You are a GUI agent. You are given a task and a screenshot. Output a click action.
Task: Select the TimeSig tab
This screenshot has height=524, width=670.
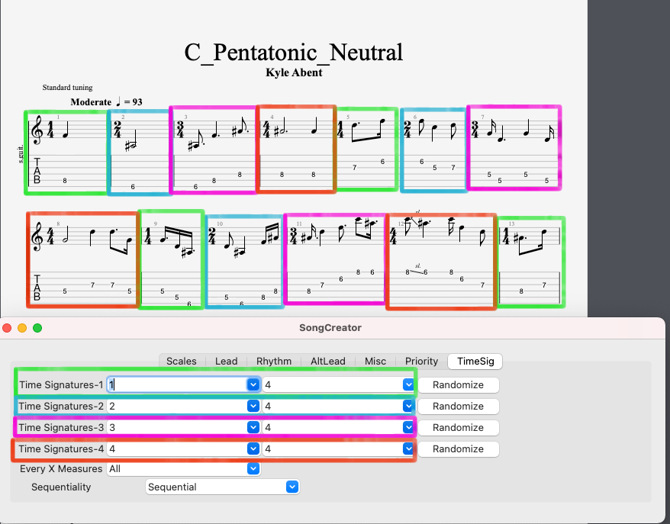coord(475,361)
